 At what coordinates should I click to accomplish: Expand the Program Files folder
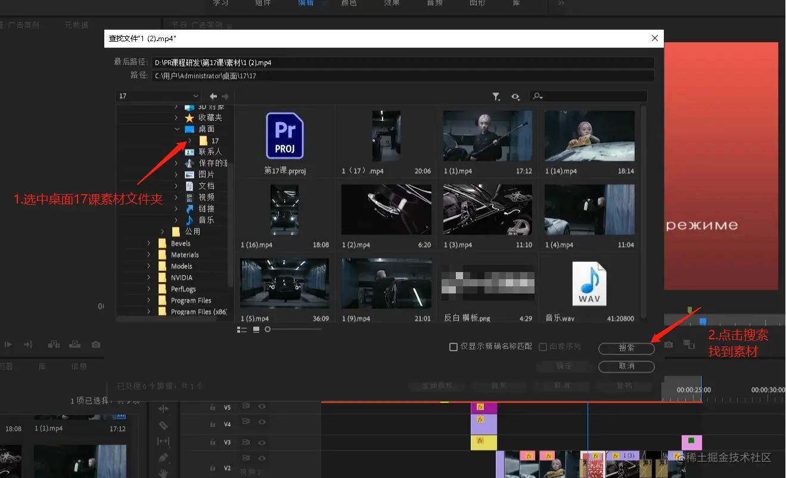pos(149,301)
